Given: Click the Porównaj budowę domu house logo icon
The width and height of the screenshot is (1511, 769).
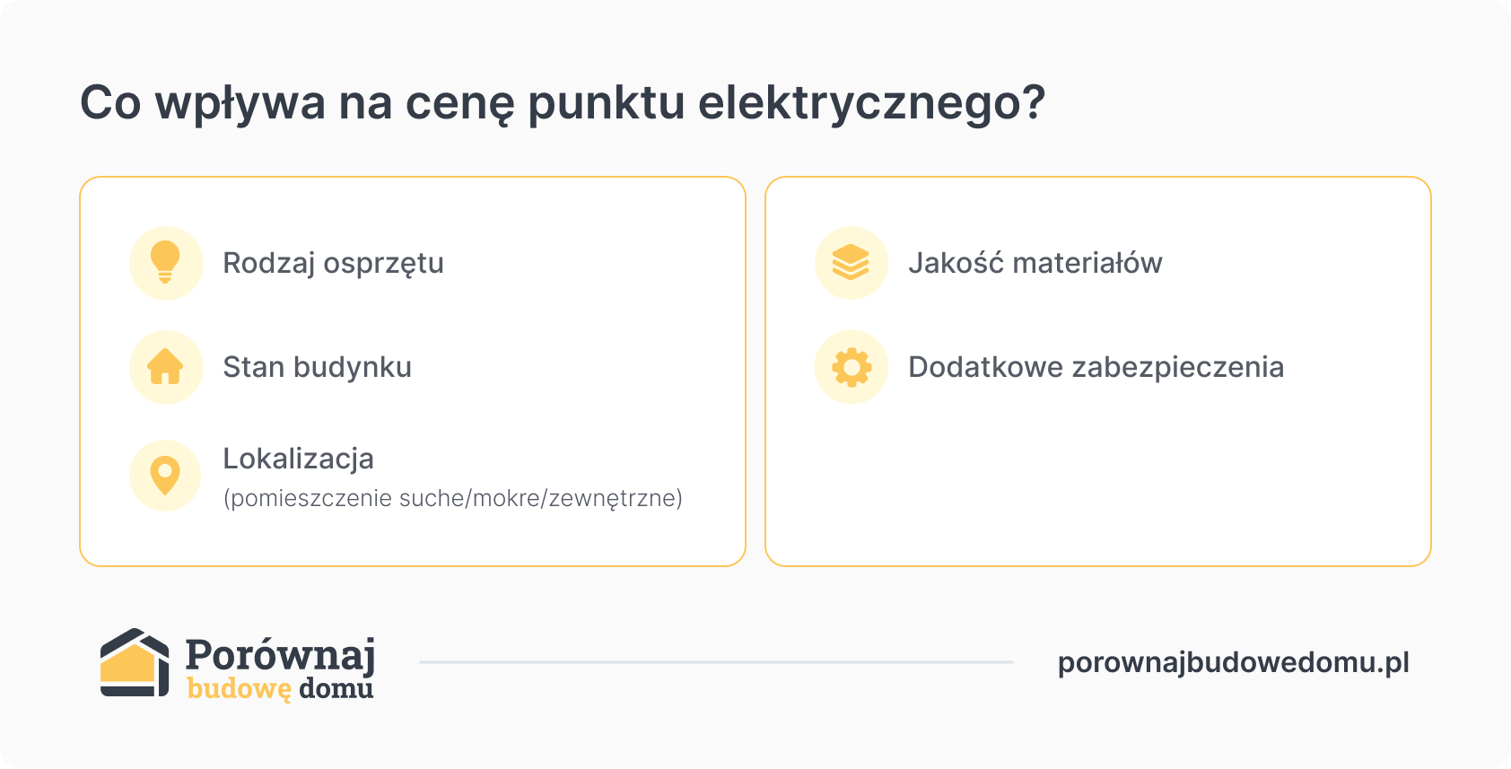Looking at the screenshot, I should point(135,663).
